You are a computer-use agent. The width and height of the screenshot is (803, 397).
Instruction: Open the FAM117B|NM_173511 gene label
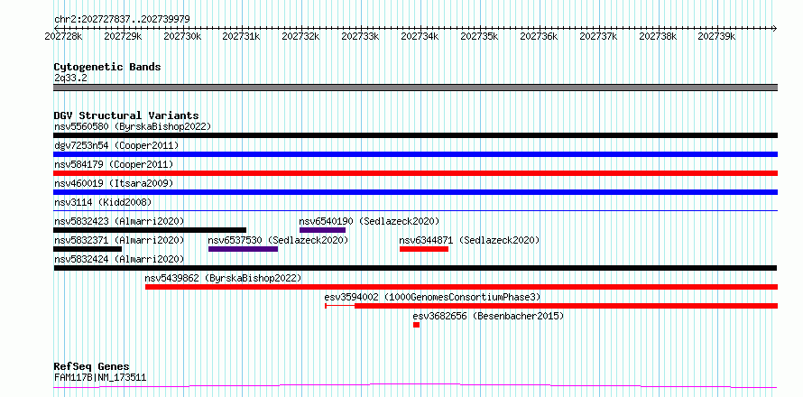[100, 378]
